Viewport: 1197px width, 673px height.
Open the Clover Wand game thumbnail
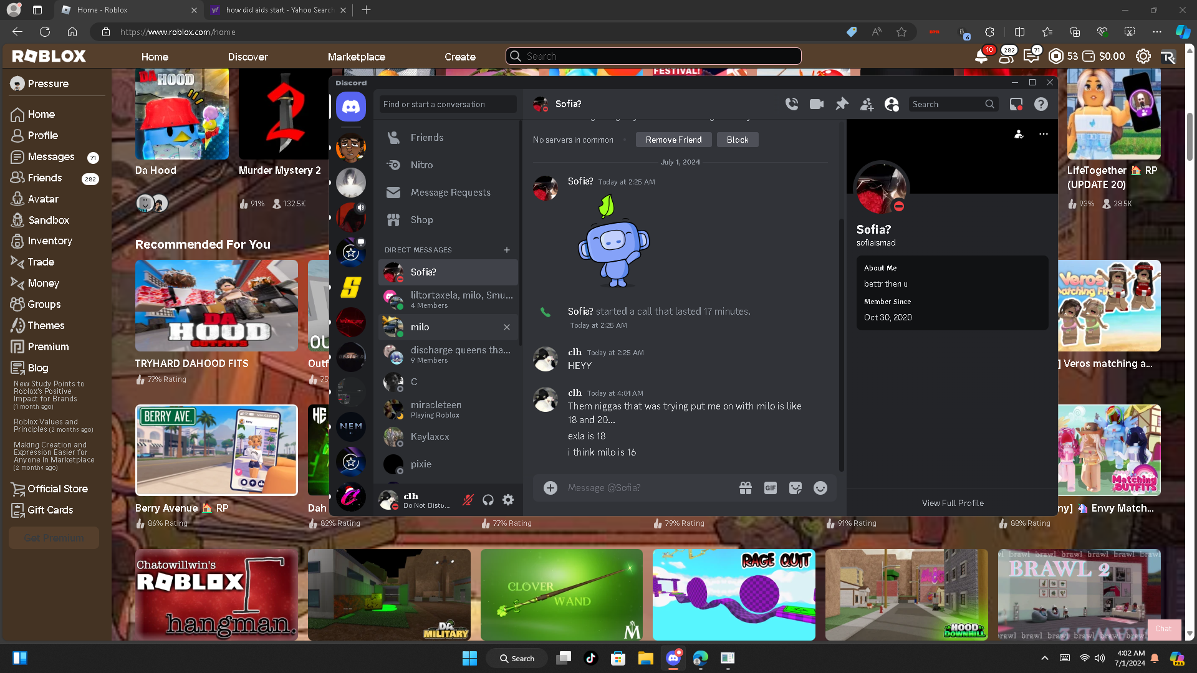[x=561, y=594]
